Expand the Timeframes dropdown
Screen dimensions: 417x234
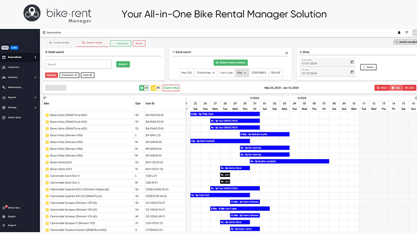205,73
